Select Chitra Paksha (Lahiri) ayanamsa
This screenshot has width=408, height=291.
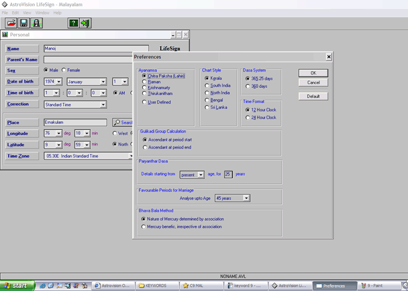point(163,76)
